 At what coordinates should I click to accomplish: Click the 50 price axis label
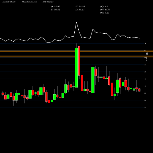coord(145,72)
